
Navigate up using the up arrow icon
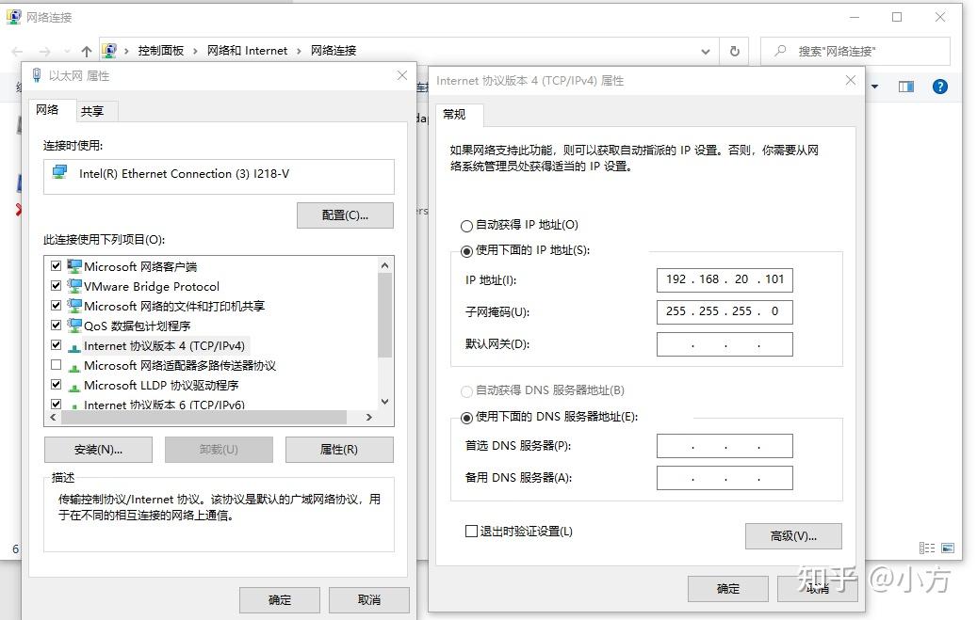coord(86,51)
